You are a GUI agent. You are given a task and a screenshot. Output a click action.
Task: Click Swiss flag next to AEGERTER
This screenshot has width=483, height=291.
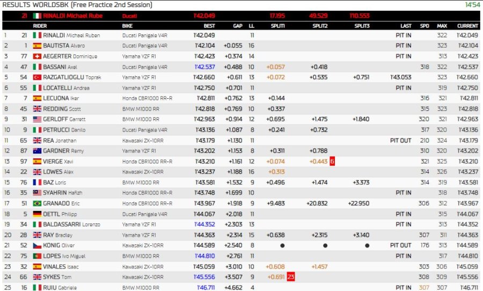[x=37, y=56]
